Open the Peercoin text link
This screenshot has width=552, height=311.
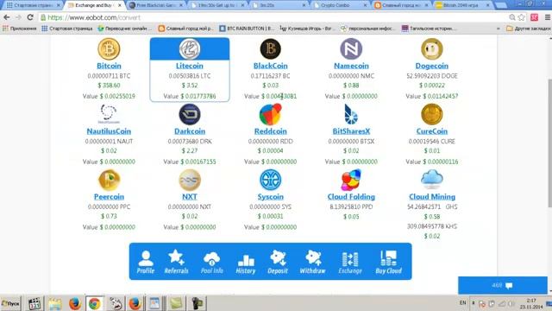click(x=109, y=197)
